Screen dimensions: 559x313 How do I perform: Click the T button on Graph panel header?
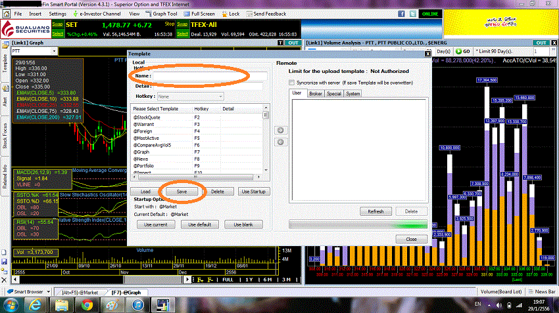click(281, 43)
